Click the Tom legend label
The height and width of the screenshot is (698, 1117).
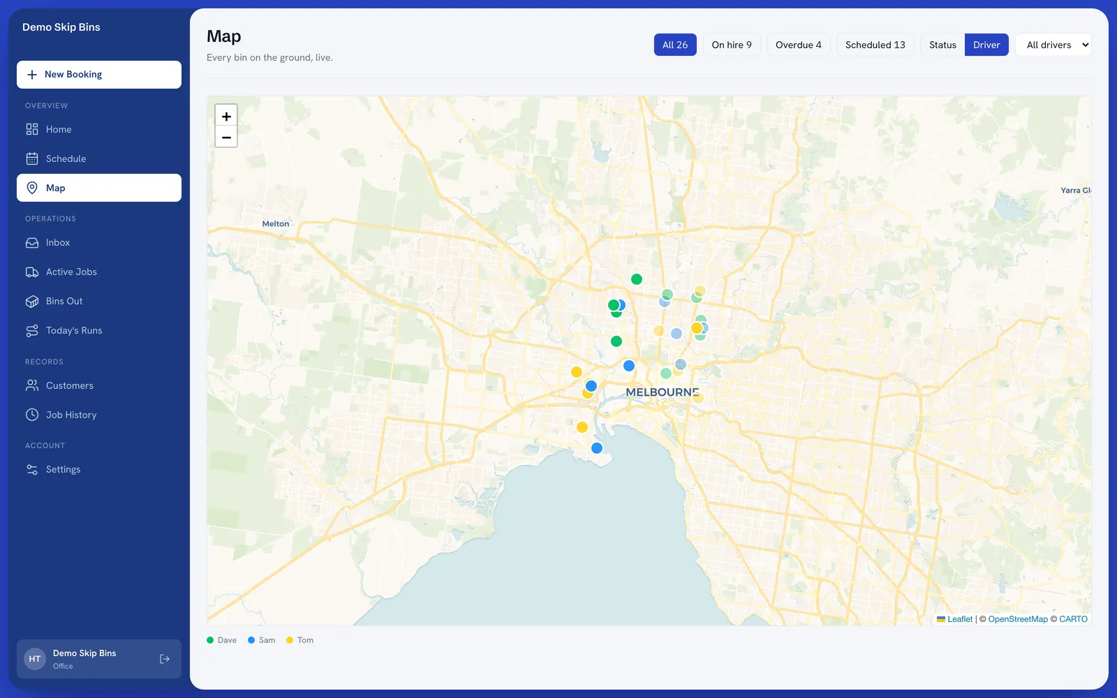305,640
